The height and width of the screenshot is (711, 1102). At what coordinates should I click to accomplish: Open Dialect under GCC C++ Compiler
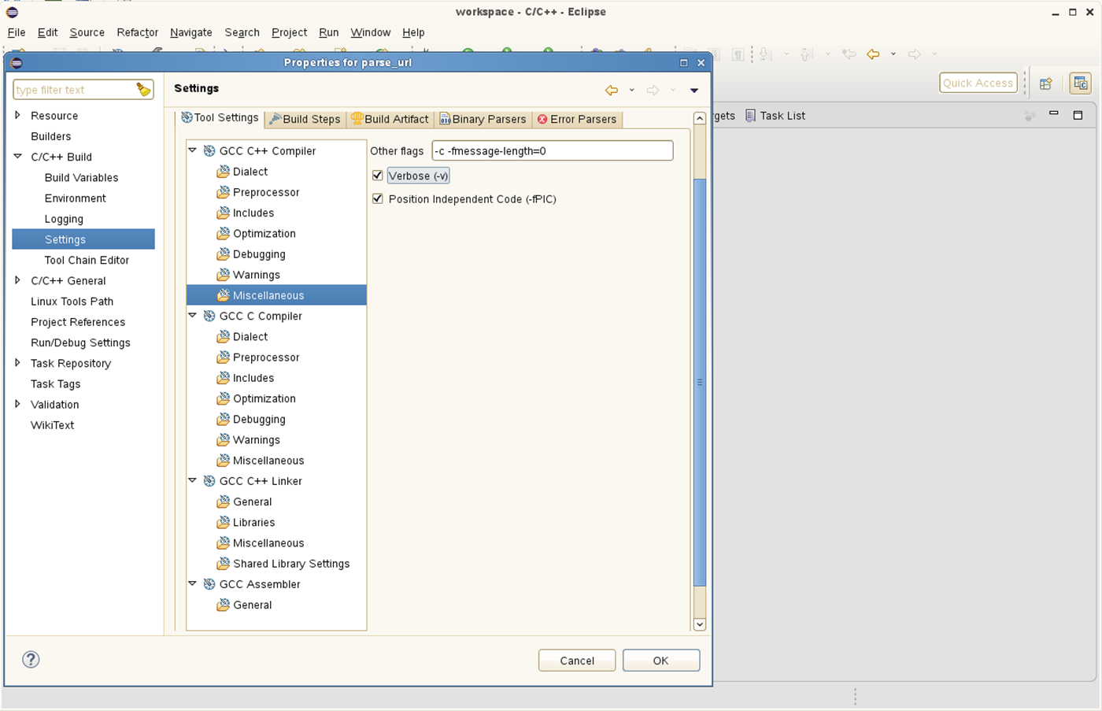[250, 172]
